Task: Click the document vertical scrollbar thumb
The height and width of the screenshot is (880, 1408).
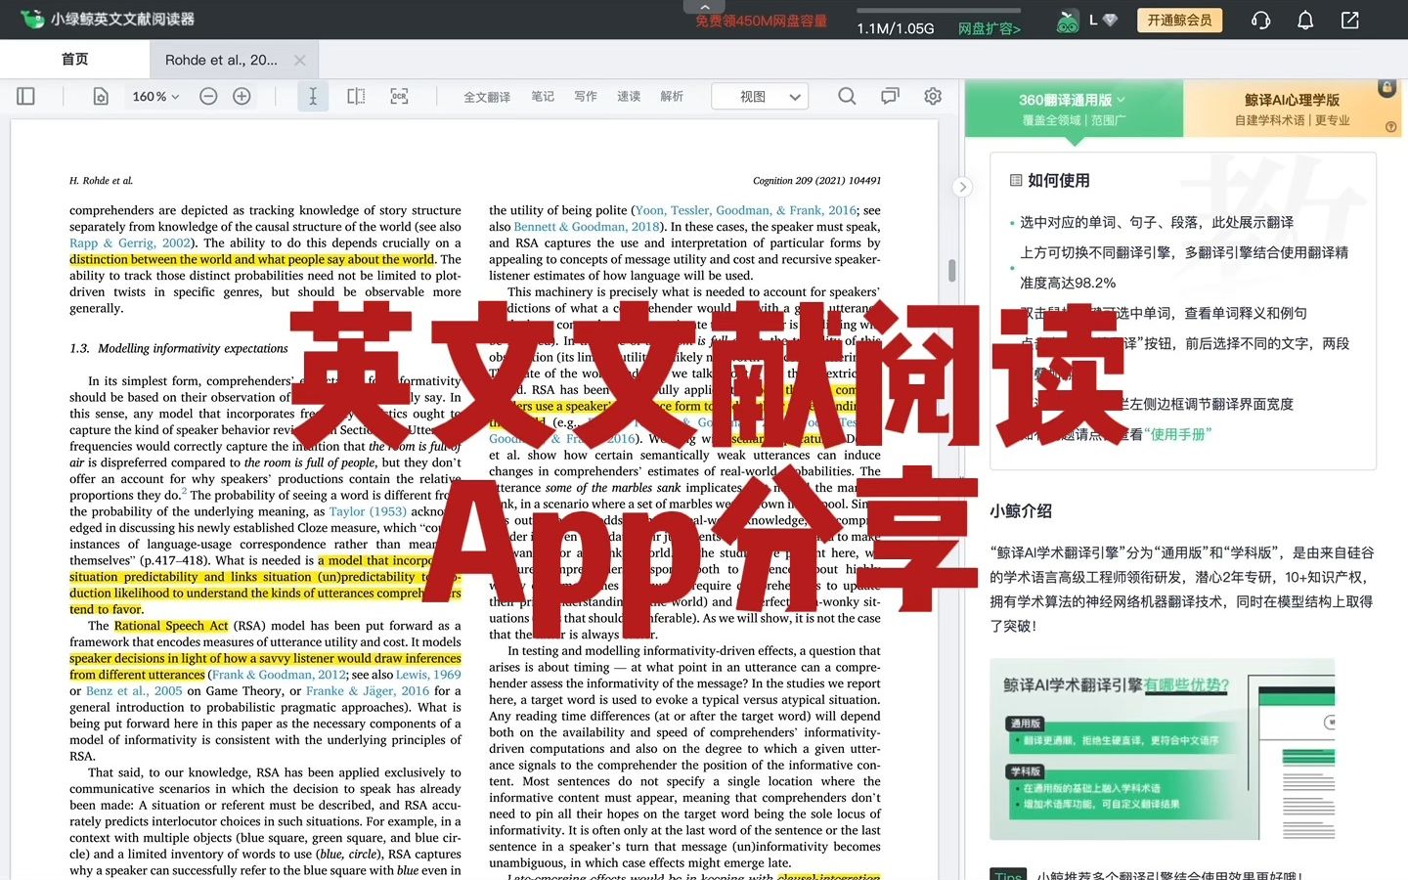Action: point(951,271)
